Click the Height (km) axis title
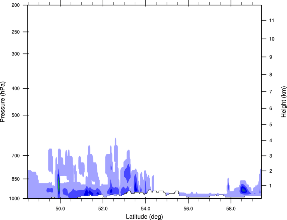Viewport: 287px width, 220px height. tap(284, 102)
